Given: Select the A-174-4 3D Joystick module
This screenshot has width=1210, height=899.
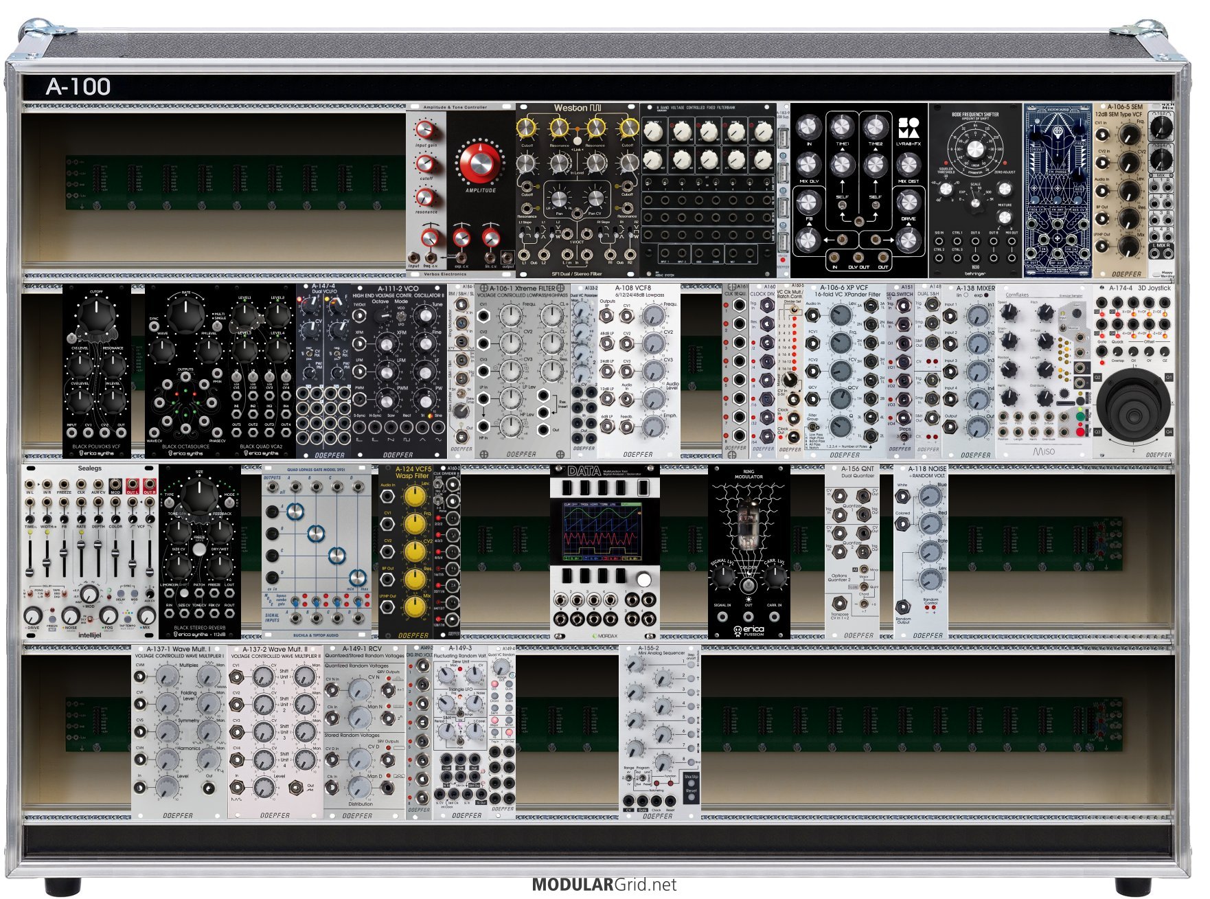Looking at the screenshot, I should pyautogui.click(x=1134, y=372).
